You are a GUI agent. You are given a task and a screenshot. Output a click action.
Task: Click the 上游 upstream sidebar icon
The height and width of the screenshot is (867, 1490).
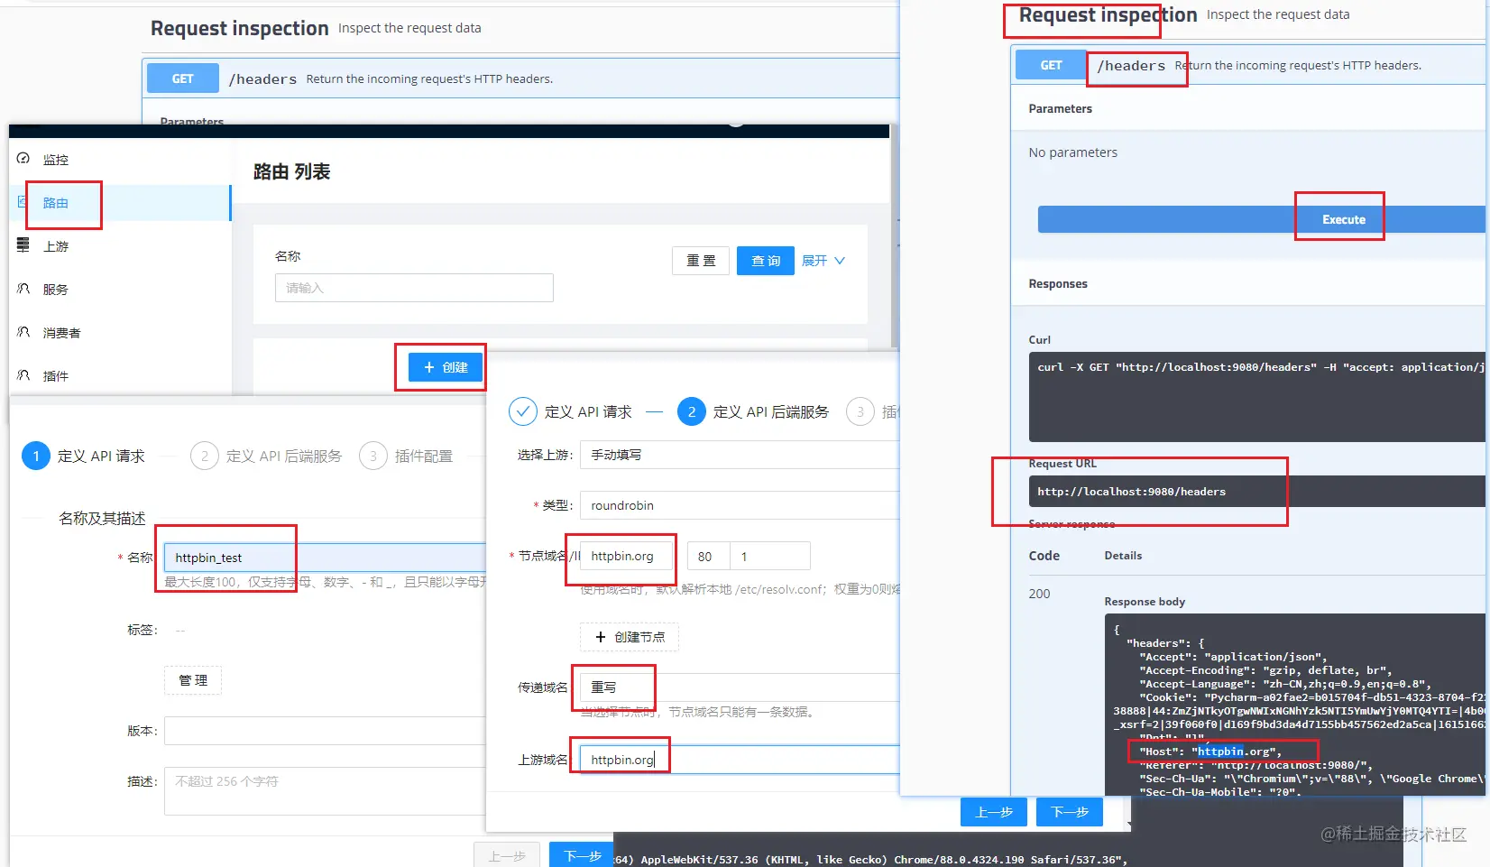[x=23, y=245]
